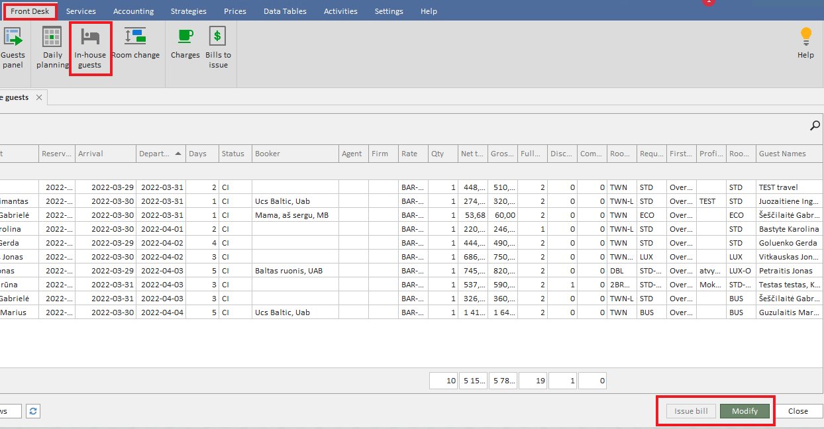Open Room change tool

[x=135, y=44]
